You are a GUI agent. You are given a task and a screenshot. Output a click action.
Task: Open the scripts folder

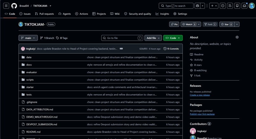(30, 80)
